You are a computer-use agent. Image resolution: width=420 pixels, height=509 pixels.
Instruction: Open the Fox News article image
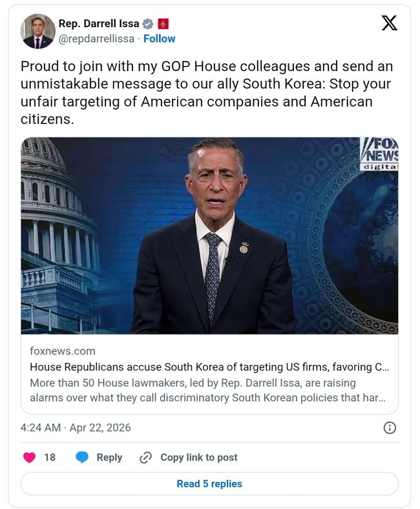click(209, 235)
